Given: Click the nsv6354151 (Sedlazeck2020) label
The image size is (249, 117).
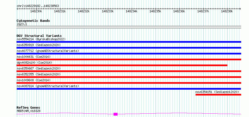Looking at the screenshot, I should click(x=217, y=92).
